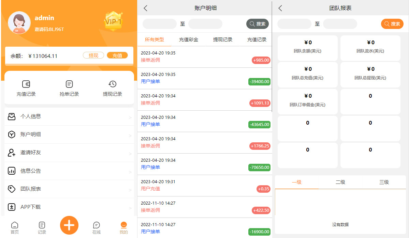The width and height of the screenshot is (409, 238).
Task: Open the 抢单记录 icon
Action: click(69, 84)
